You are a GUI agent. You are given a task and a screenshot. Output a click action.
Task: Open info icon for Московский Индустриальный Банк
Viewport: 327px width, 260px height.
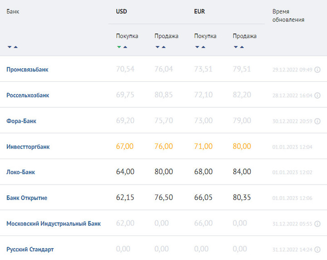pos(317,224)
